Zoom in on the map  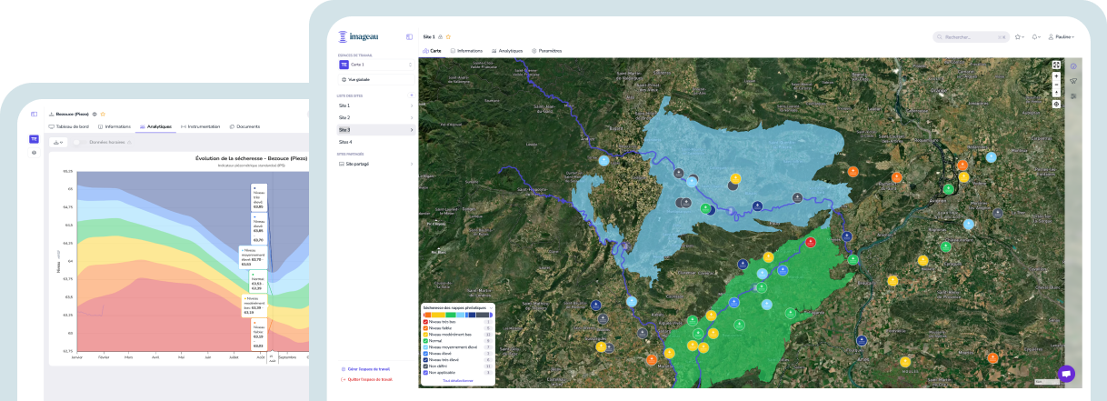[x=1056, y=76]
